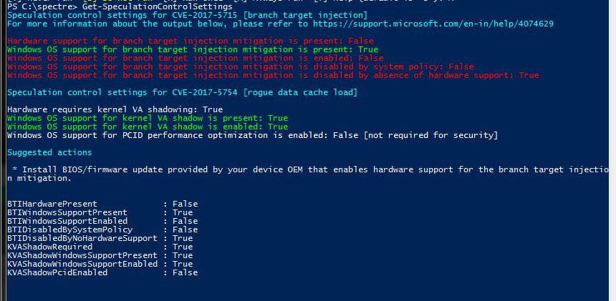The width and height of the screenshot is (616, 301).
Task: Click the "Install BIOS/firmware update" suggestion text
Action: [308, 169]
